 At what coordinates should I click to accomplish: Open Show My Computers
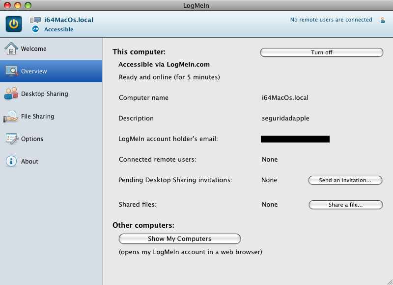pos(179,239)
